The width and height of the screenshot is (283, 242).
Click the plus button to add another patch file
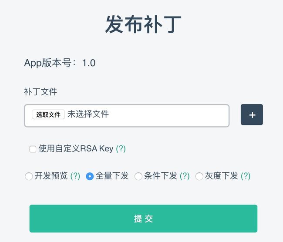tap(252, 114)
